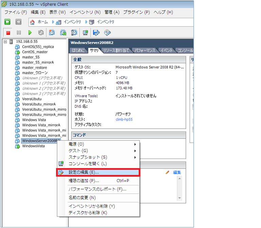Click the floppy drive connect icon
Viewport: 261px width, 228px height.
click(x=96, y=33)
